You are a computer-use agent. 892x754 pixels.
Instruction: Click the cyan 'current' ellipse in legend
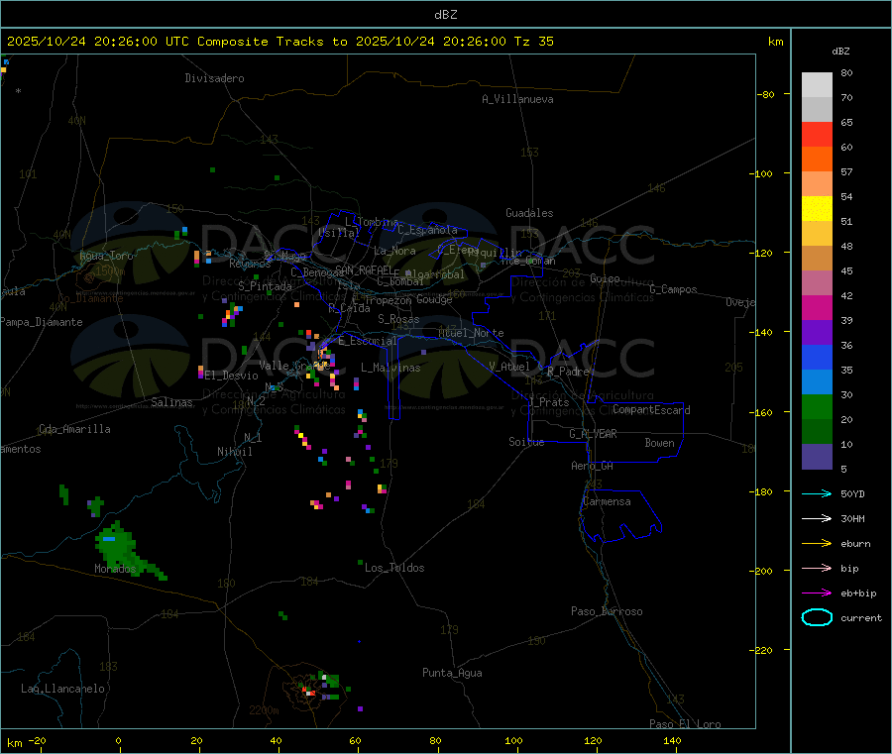(x=817, y=617)
